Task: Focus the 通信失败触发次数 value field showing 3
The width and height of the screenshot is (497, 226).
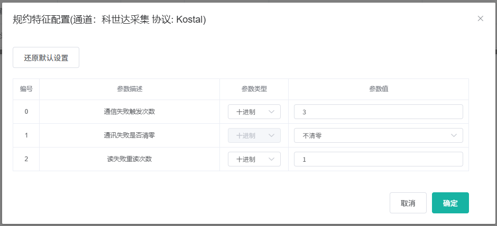Action: pos(378,112)
